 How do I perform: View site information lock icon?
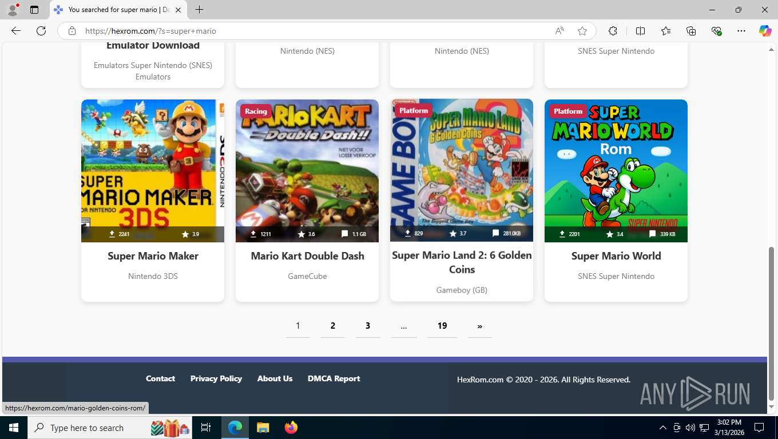[x=72, y=31]
